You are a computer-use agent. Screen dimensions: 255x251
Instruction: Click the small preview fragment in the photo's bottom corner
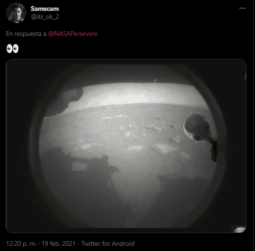click(x=239, y=229)
